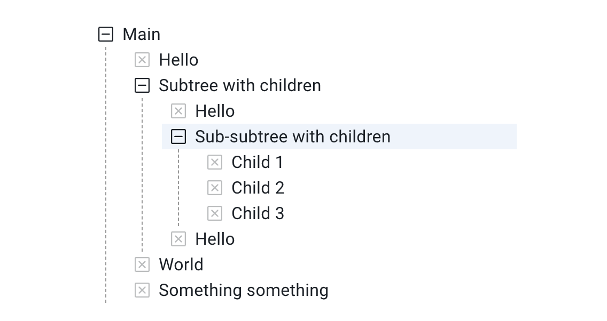Viewport: 607px width, 321px height.
Task: Click the x-box icon beside World
Action: coord(142,264)
